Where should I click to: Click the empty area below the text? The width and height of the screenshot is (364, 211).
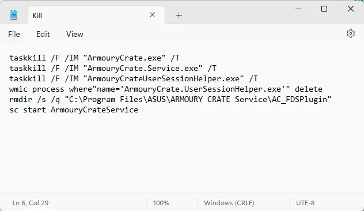182,153
